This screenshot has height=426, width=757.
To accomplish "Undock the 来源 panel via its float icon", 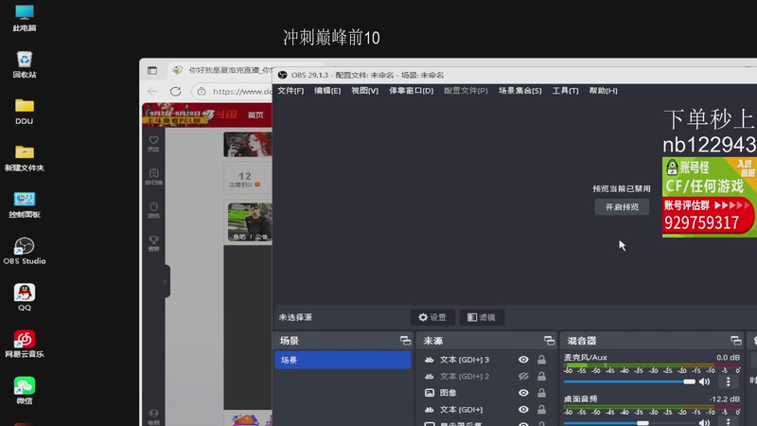I will tap(550, 341).
